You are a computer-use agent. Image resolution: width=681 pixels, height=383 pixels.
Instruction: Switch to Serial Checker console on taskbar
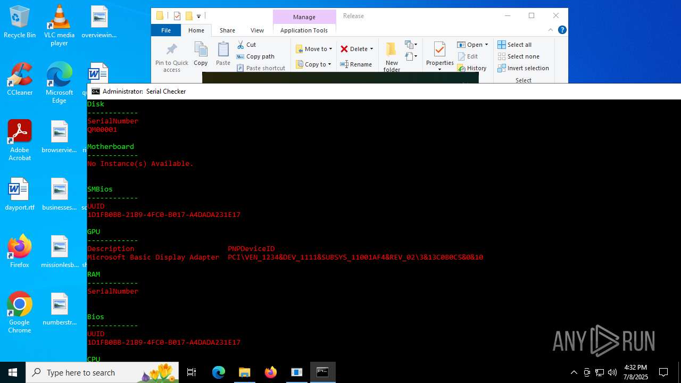pos(322,372)
